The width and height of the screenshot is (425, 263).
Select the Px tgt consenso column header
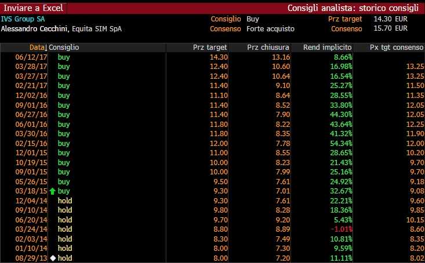394,47
